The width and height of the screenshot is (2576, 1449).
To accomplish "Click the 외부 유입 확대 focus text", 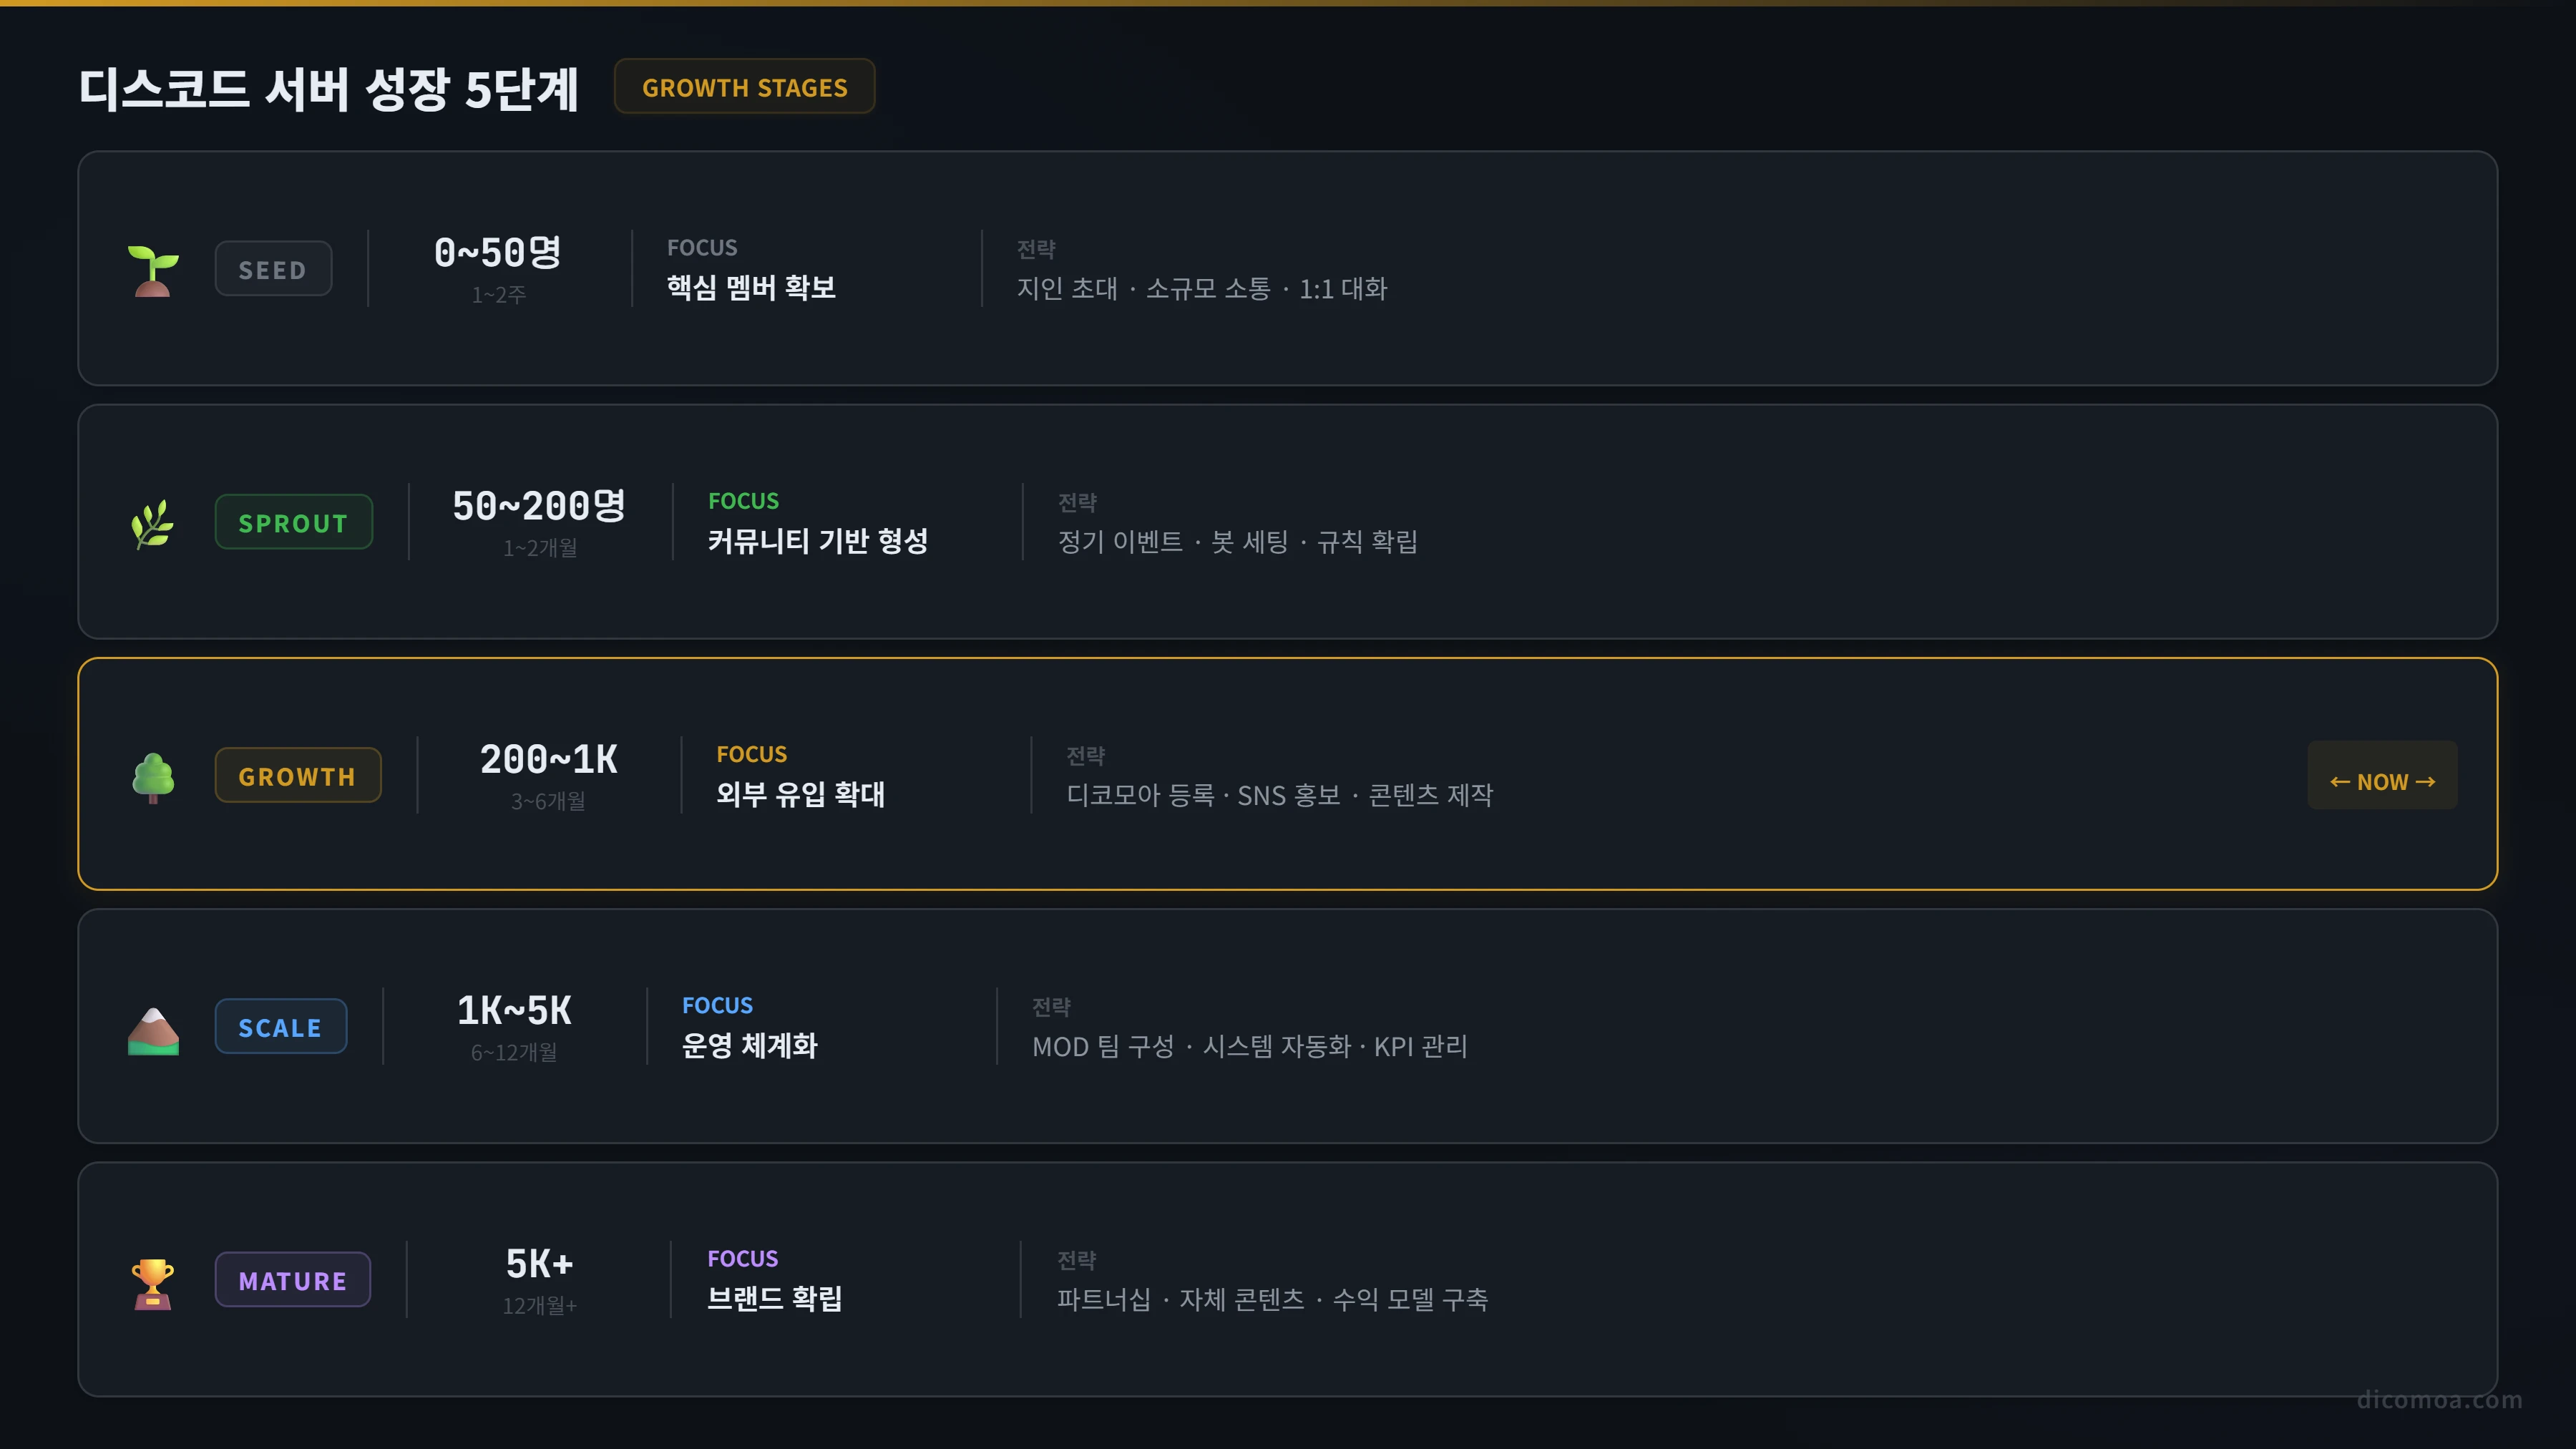I will [801, 794].
